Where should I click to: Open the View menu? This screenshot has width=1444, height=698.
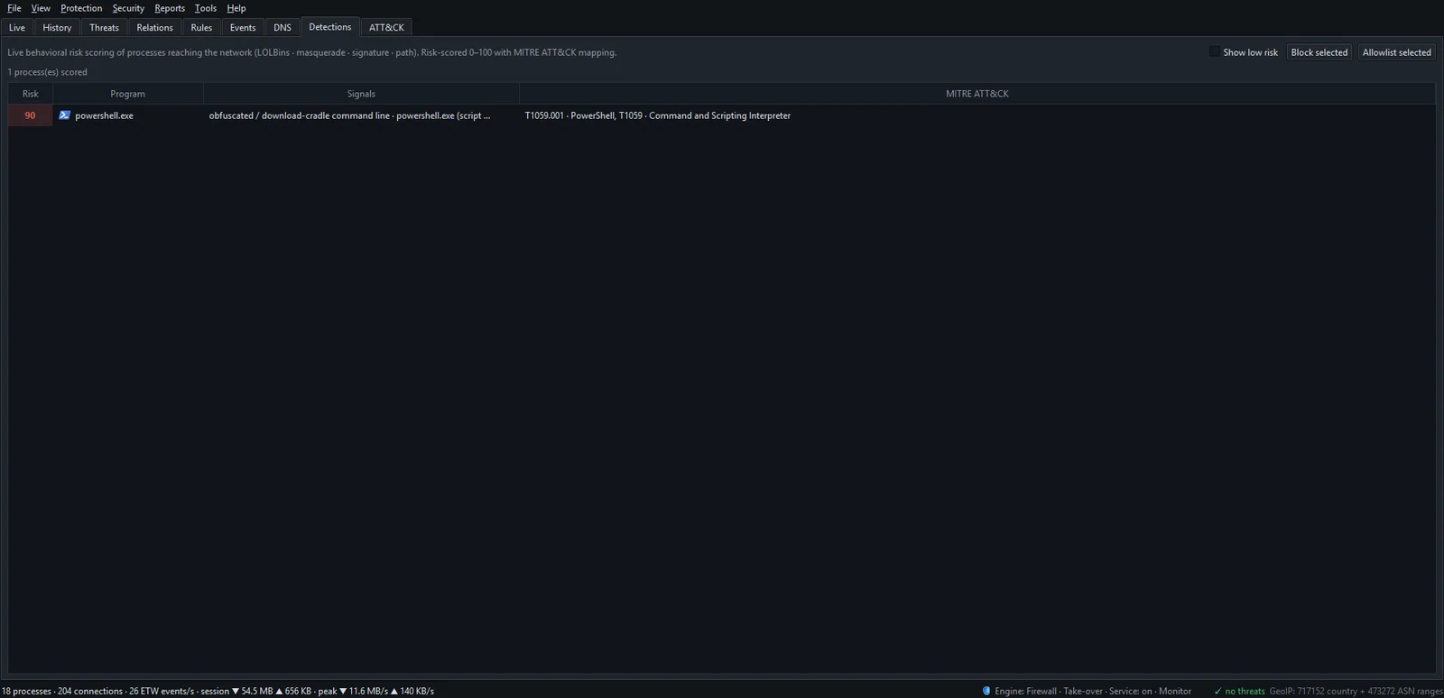click(41, 8)
